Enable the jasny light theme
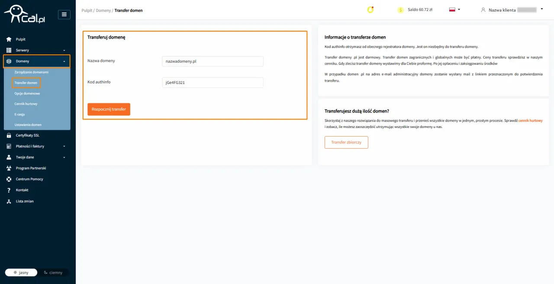Screen dimensions: 554x284 click(21, 272)
